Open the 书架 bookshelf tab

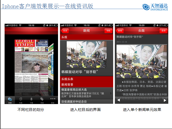coord(21,100)
